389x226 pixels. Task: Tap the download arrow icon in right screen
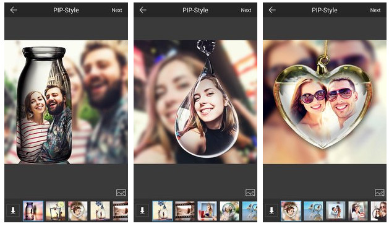[x=271, y=211]
